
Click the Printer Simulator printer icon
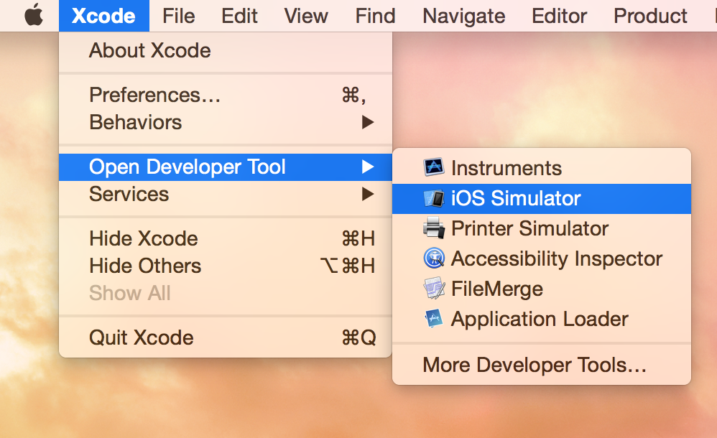click(434, 229)
